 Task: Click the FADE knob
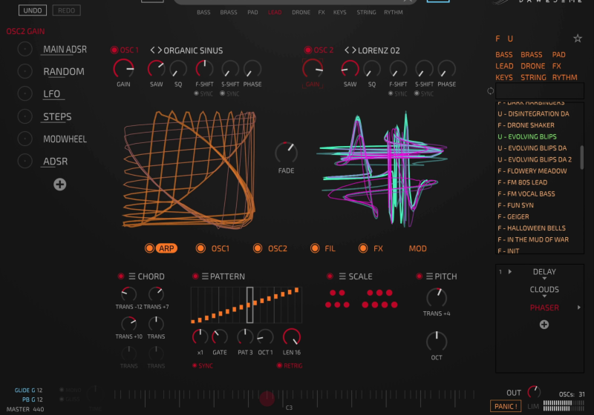coord(286,153)
